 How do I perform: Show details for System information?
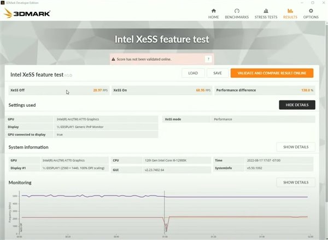coord(296,147)
